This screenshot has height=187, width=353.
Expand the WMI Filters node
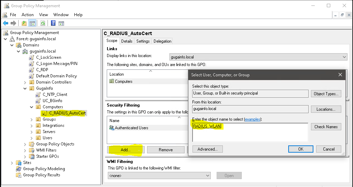pos(25,151)
